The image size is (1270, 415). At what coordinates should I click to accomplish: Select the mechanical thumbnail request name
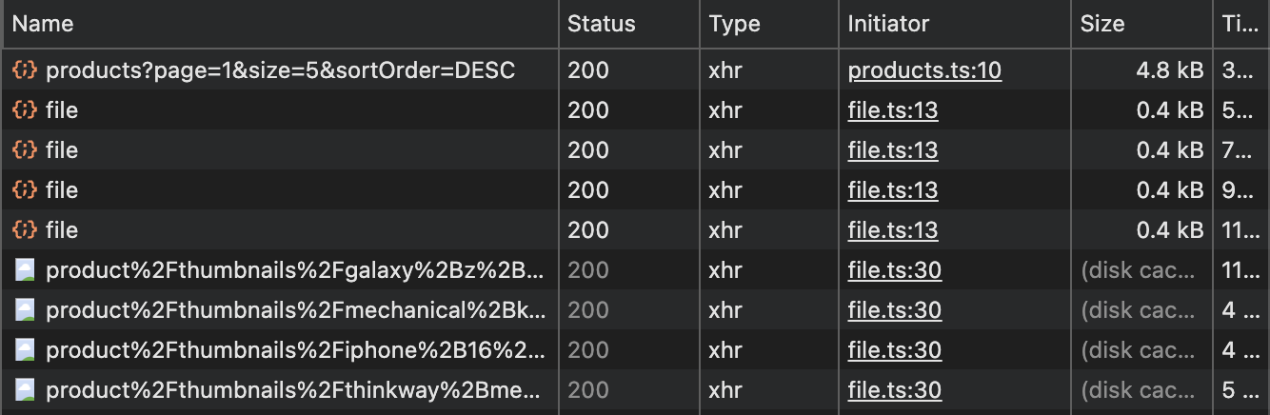(x=295, y=310)
